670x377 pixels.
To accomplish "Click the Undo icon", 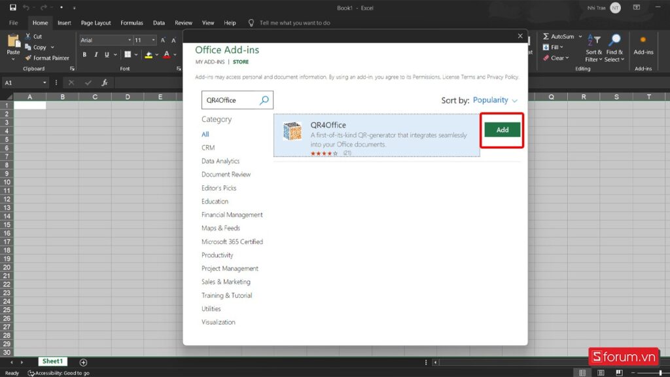I will [26, 7].
